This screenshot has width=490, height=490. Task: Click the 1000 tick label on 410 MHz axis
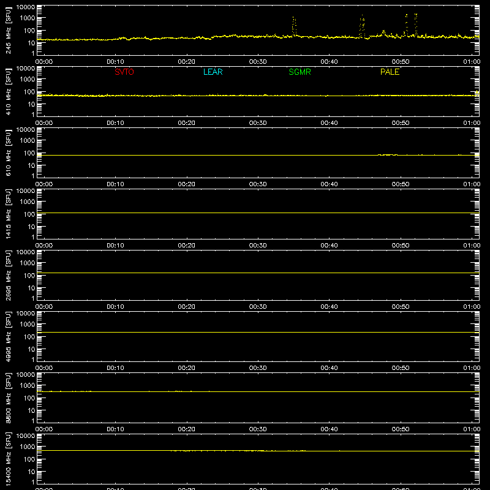click(28, 80)
